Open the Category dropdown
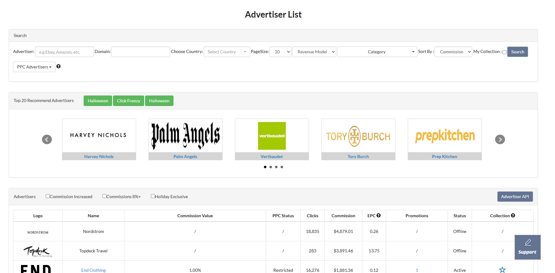This screenshot has width=555, height=273. [x=377, y=52]
